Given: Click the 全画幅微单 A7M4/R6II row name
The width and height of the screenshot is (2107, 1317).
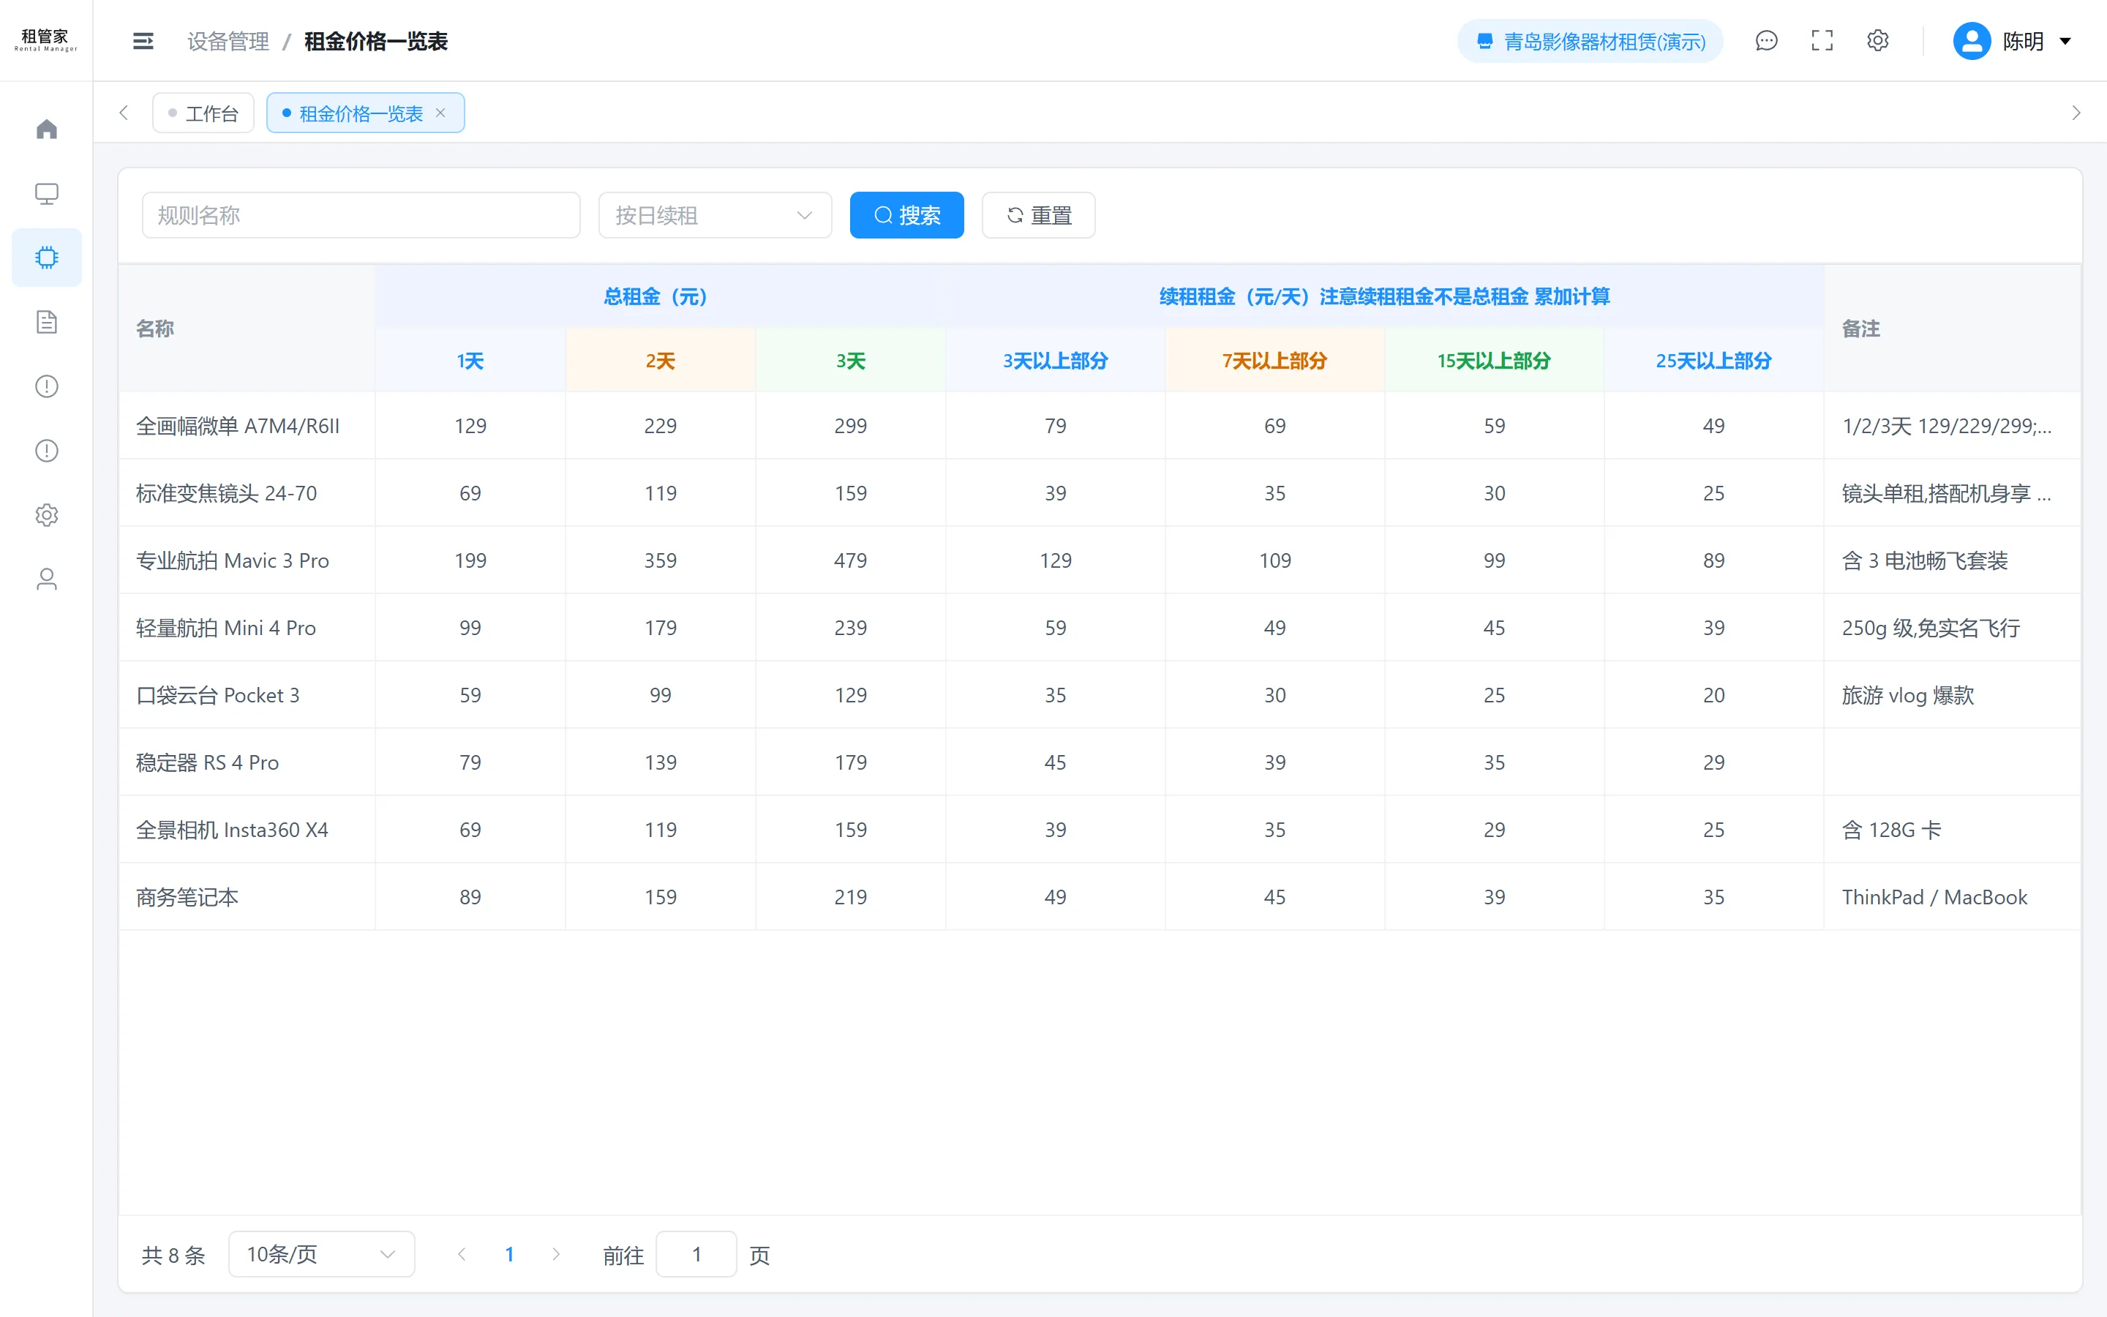Looking at the screenshot, I should (x=238, y=426).
